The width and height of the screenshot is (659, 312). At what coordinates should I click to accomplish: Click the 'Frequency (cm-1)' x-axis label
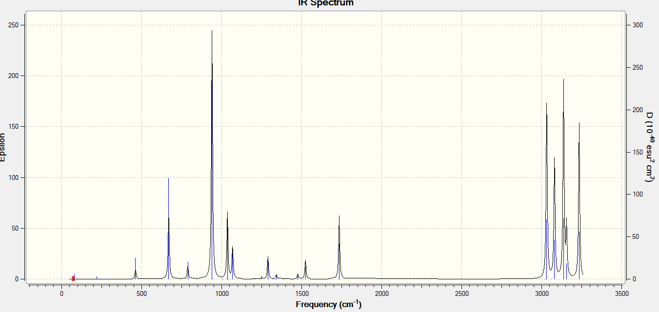tap(328, 305)
